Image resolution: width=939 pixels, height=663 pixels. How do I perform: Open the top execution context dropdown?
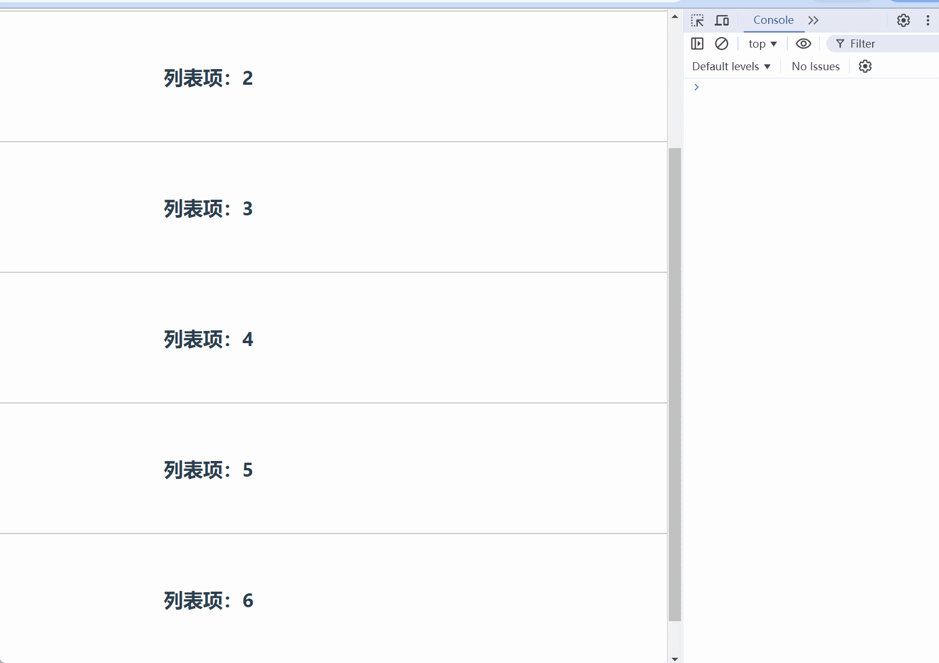tap(762, 43)
